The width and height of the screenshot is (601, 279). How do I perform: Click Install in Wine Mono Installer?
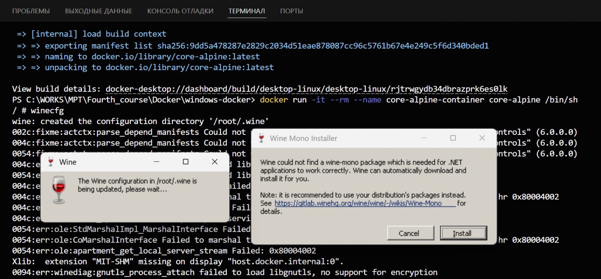pyautogui.click(x=463, y=233)
